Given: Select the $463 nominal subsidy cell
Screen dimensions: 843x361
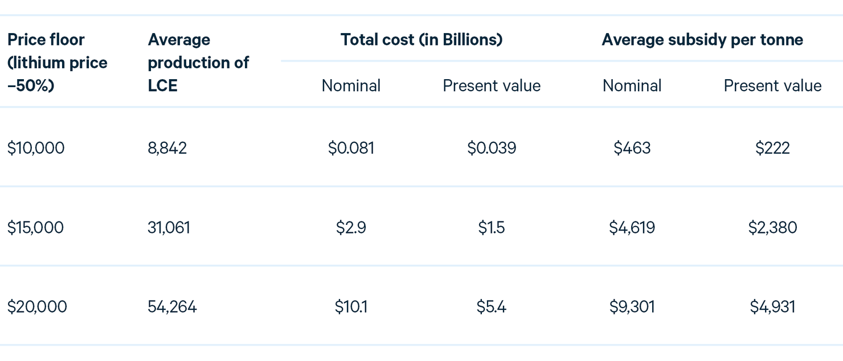Looking at the screenshot, I should pyautogui.click(x=632, y=148).
